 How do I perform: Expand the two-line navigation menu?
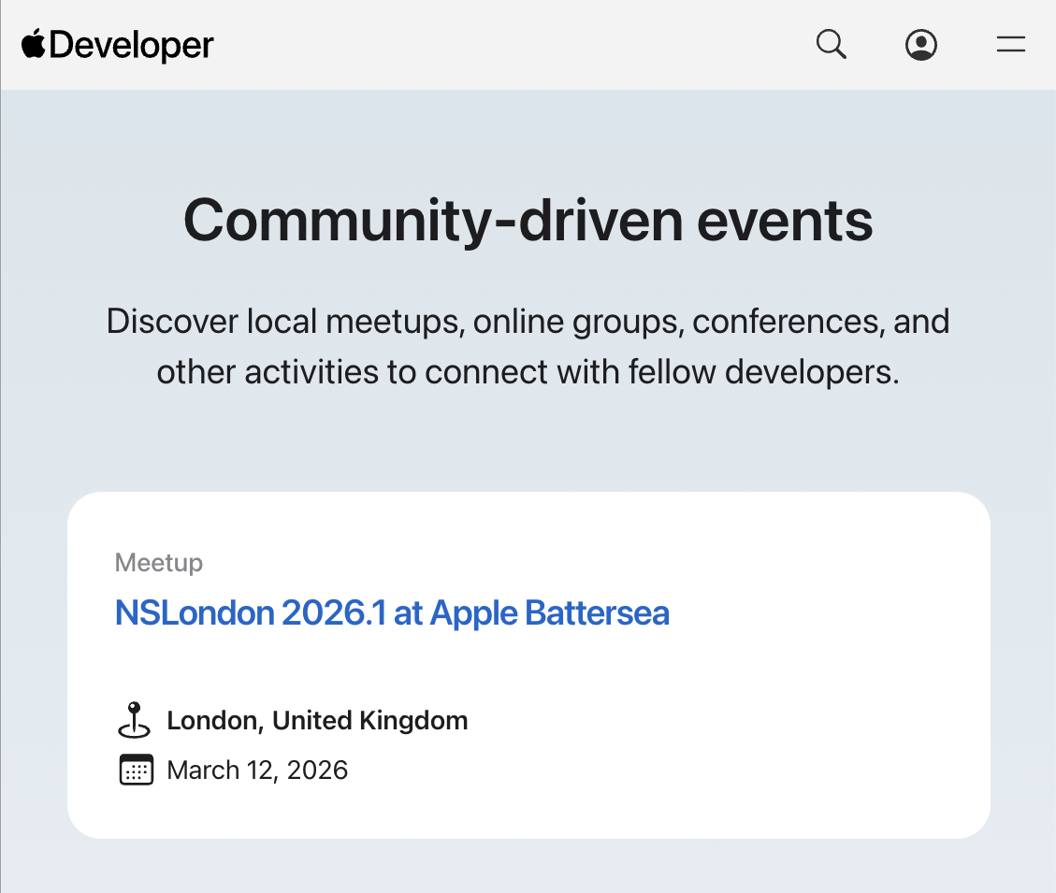(1011, 45)
